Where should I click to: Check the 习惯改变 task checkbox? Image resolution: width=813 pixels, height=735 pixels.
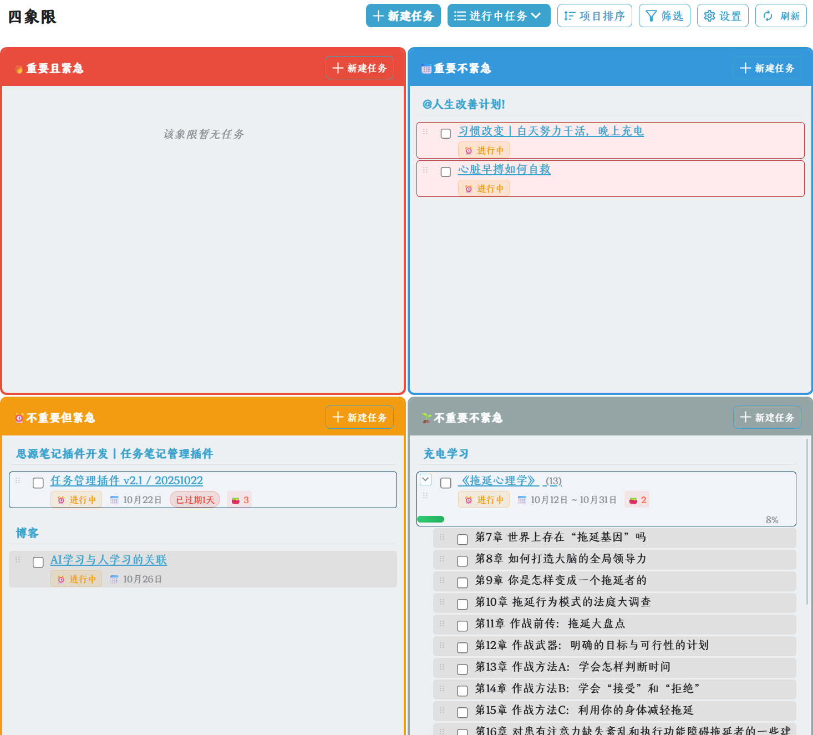pyautogui.click(x=446, y=134)
